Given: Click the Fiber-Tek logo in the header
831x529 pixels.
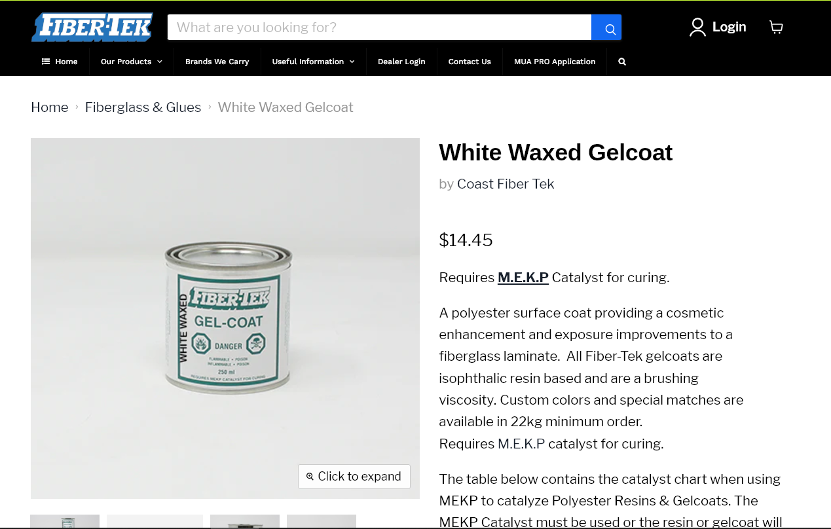Looking at the screenshot, I should click(92, 27).
